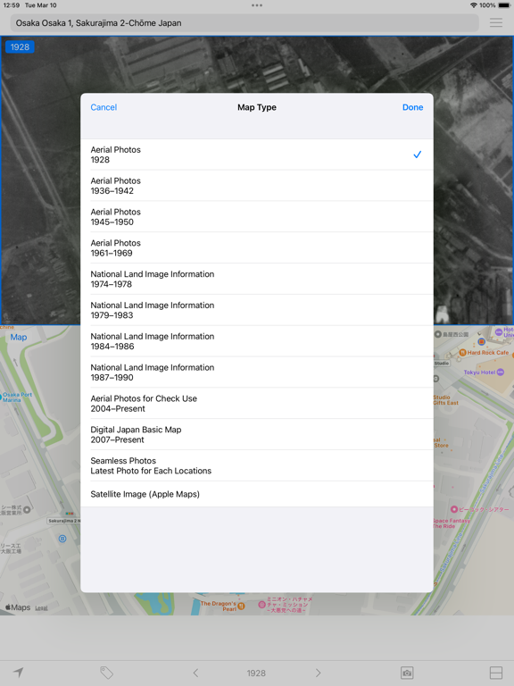Go to previous year with left chevron

pyautogui.click(x=195, y=673)
